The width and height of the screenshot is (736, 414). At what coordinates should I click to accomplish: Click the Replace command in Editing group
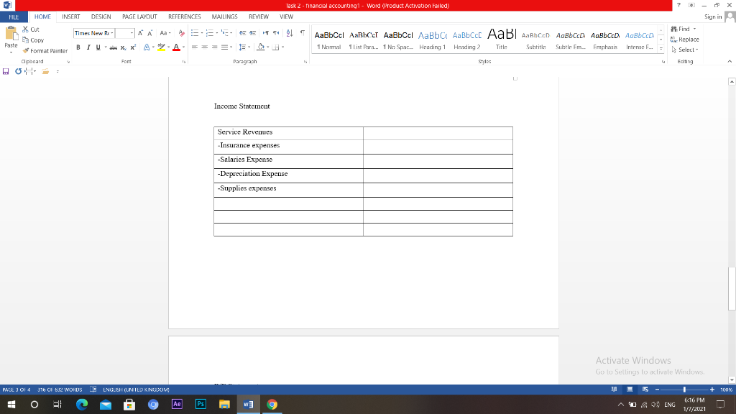pos(685,40)
